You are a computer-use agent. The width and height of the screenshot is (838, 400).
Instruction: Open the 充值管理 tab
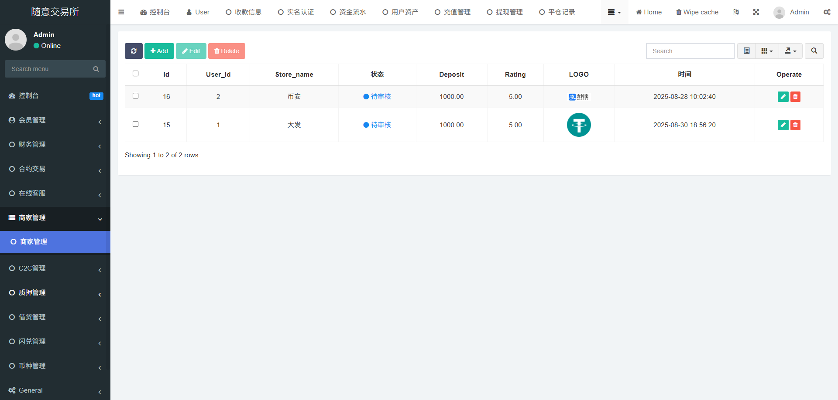(x=453, y=12)
